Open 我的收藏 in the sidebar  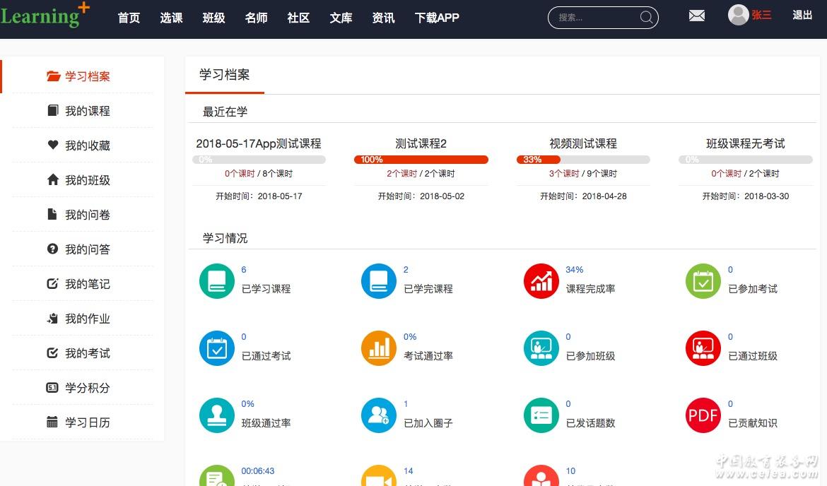(87, 146)
